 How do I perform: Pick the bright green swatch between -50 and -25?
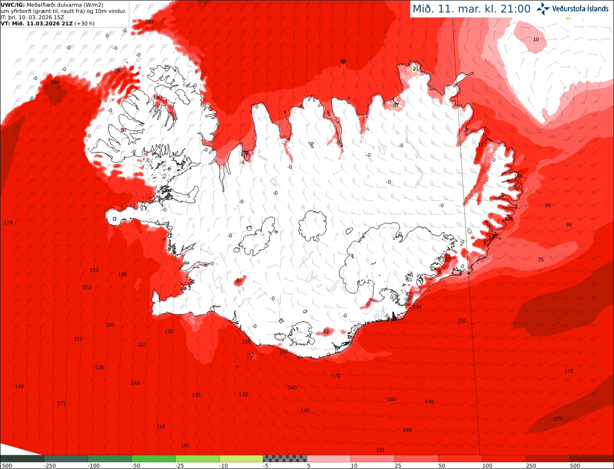pos(153,458)
